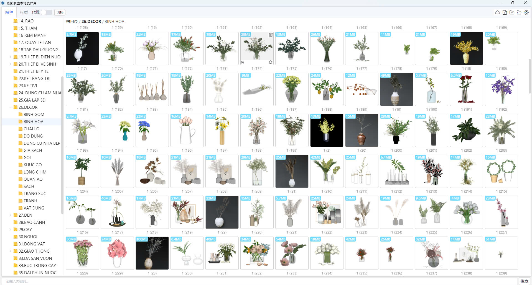
Task: Expand the 27.DEN folder
Action: point(10,215)
